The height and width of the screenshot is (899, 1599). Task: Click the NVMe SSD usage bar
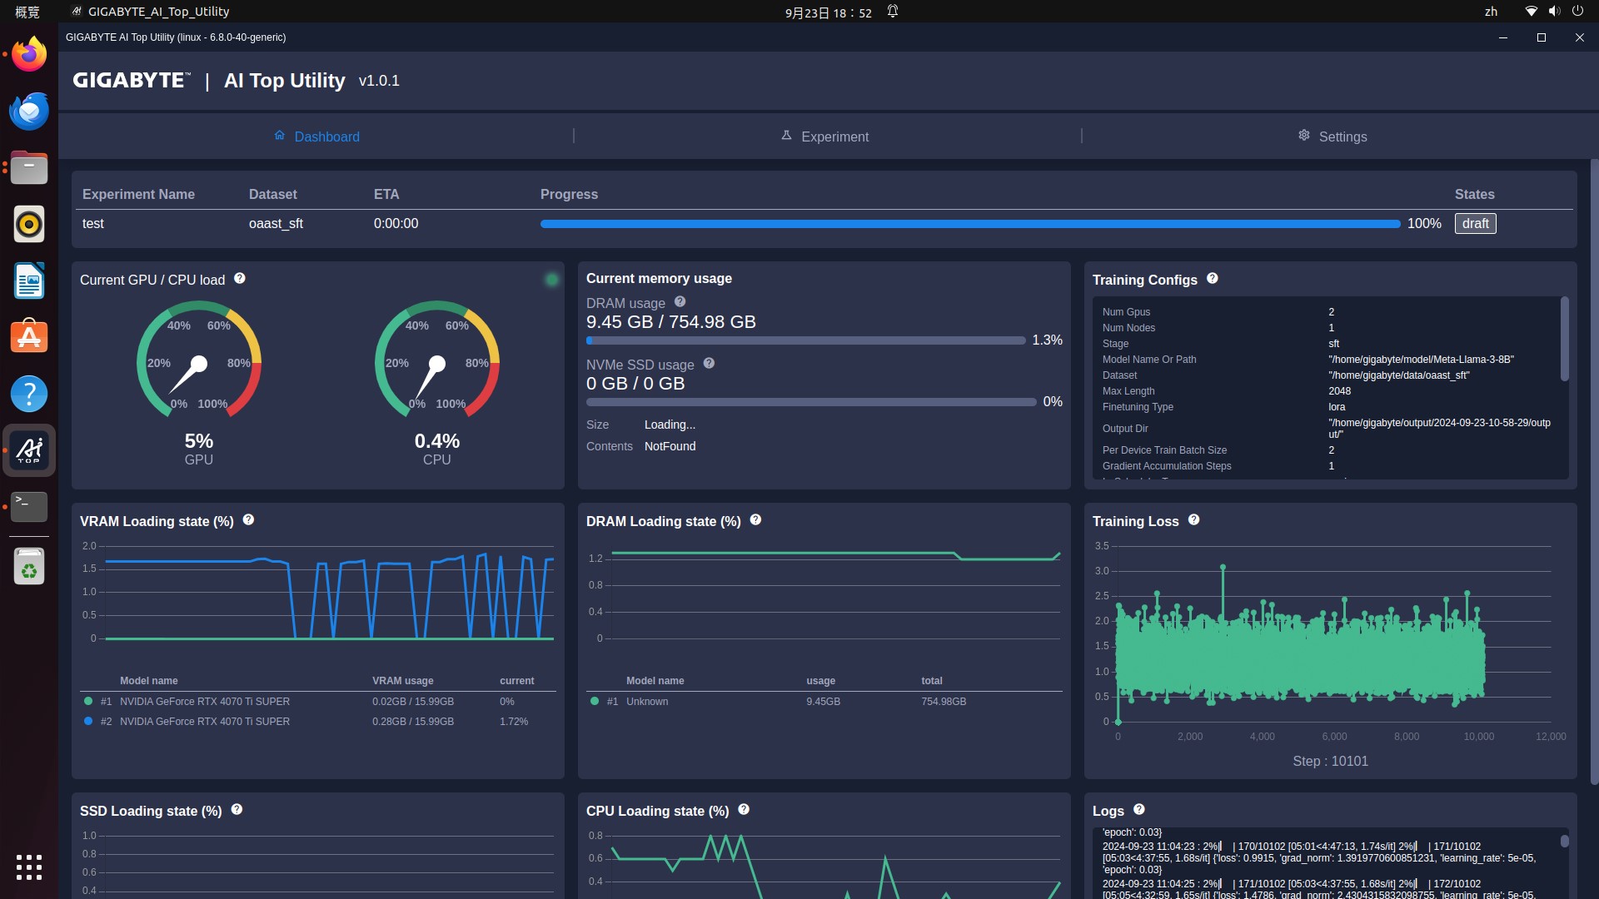pos(811,402)
